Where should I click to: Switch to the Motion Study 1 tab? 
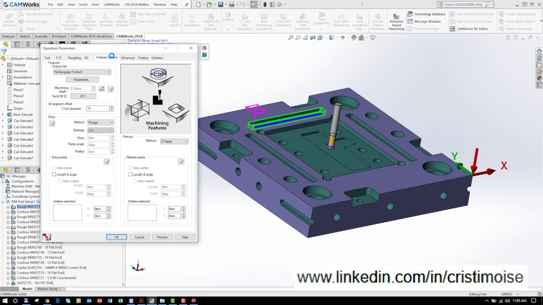49,289
